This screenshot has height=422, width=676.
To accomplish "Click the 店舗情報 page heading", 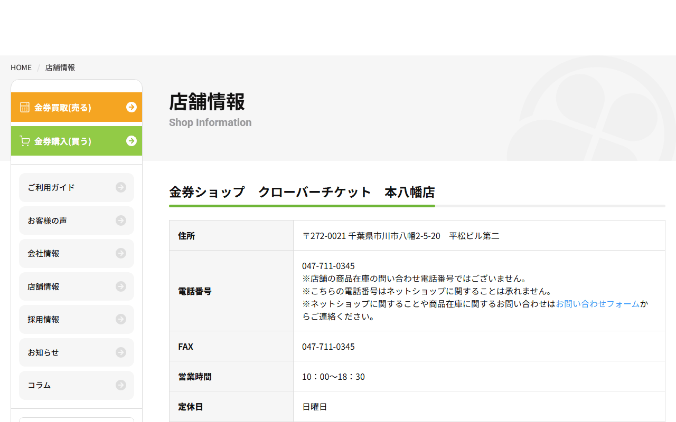I will (x=207, y=102).
